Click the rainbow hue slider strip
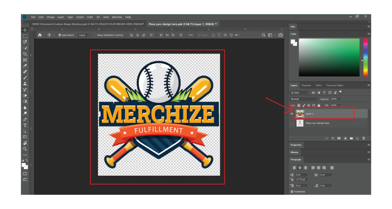 click(366, 57)
